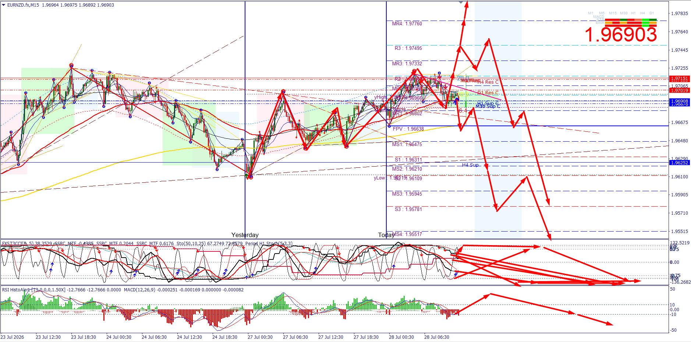
Task: Click the 28 Jul 00:30 time label
Action: tap(401, 337)
